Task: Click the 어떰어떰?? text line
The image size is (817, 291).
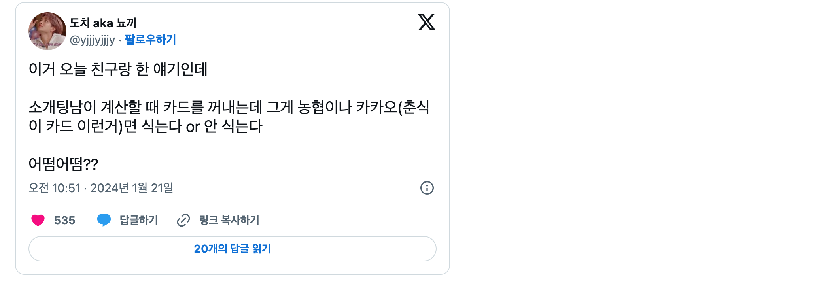Action: 63,164
